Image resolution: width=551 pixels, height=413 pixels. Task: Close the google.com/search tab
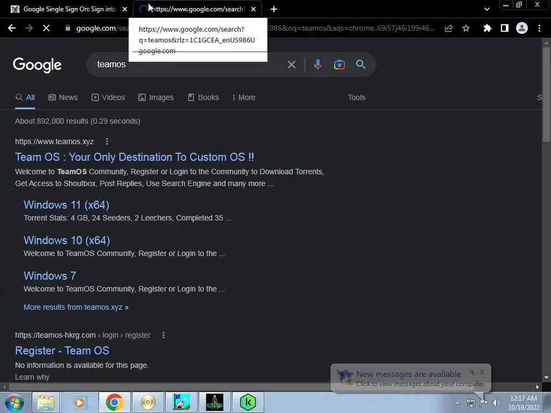coord(253,9)
